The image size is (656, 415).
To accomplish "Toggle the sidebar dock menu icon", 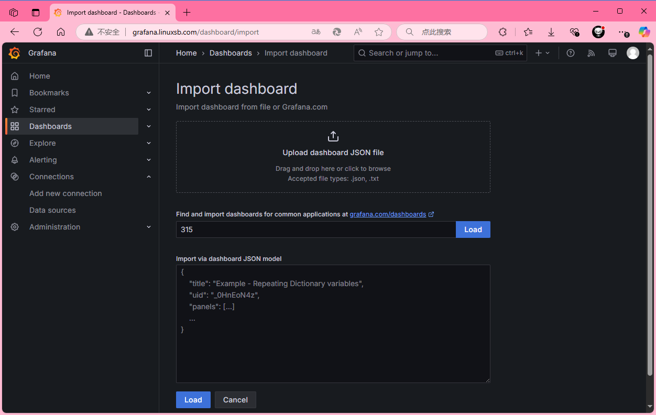I will pyautogui.click(x=148, y=53).
